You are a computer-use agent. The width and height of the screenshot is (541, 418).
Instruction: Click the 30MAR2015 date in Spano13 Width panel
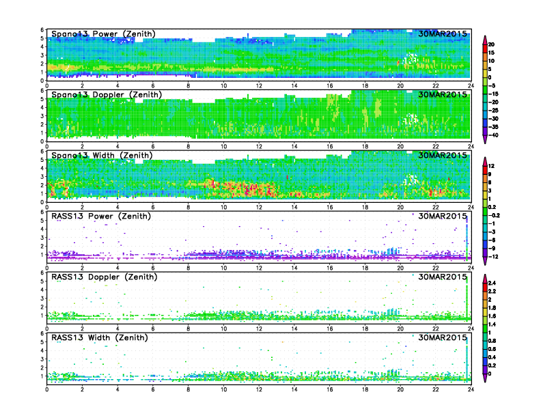tap(443, 155)
